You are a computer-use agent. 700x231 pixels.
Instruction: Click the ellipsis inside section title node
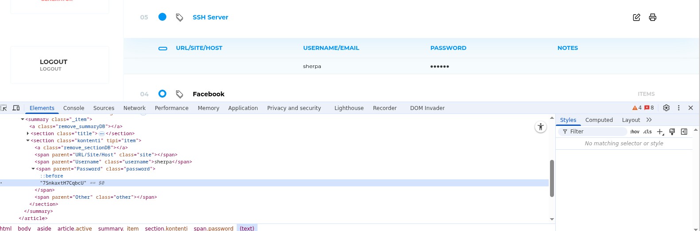click(101, 133)
